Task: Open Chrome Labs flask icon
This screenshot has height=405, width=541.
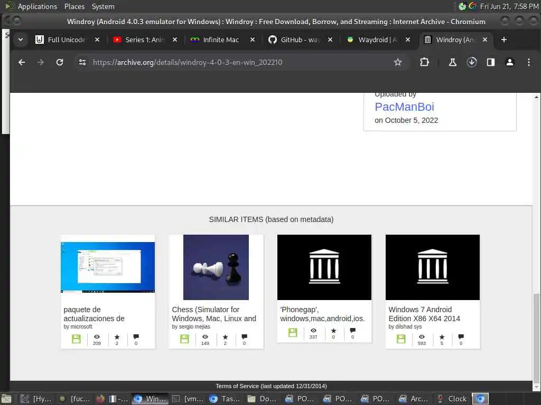Action: point(452,62)
